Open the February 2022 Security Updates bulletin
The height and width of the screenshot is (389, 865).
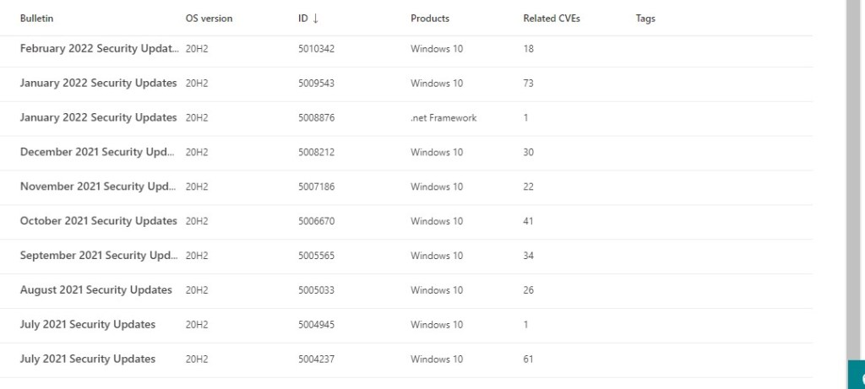click(x=98, y=49)
